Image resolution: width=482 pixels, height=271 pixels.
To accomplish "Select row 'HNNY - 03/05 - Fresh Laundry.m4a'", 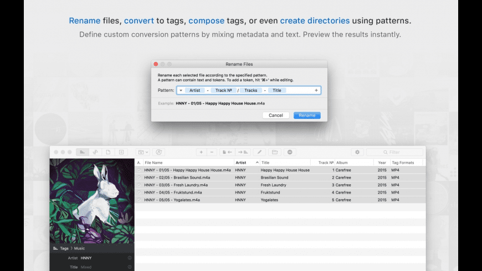I will (x=280, y=185).
